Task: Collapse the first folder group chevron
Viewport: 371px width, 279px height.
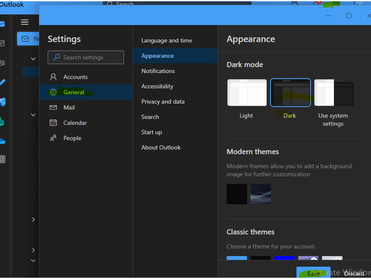Action: click(x=33, y=59)
